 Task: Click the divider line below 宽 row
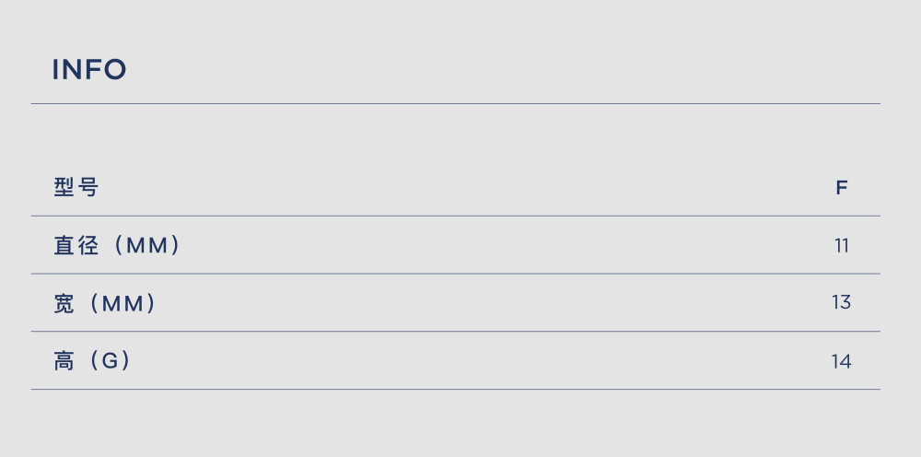455,332
